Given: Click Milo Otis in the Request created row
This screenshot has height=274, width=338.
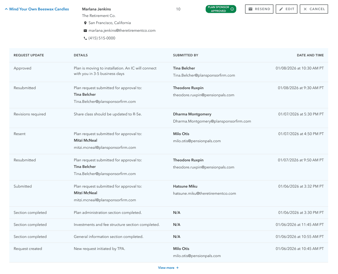Looking at the screenshot, I should click(x=181, y=249).
